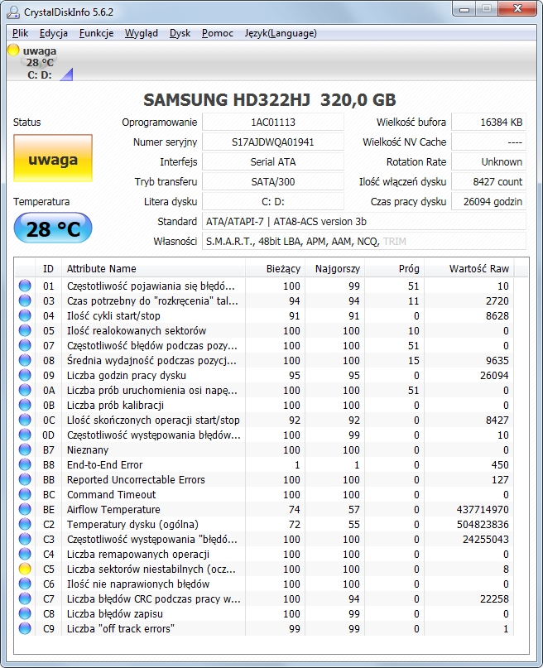The height and width of the screenshot is (668, 543).
Task: Select the Ilość realokowanych sektorów name
Action: [137, 331]
